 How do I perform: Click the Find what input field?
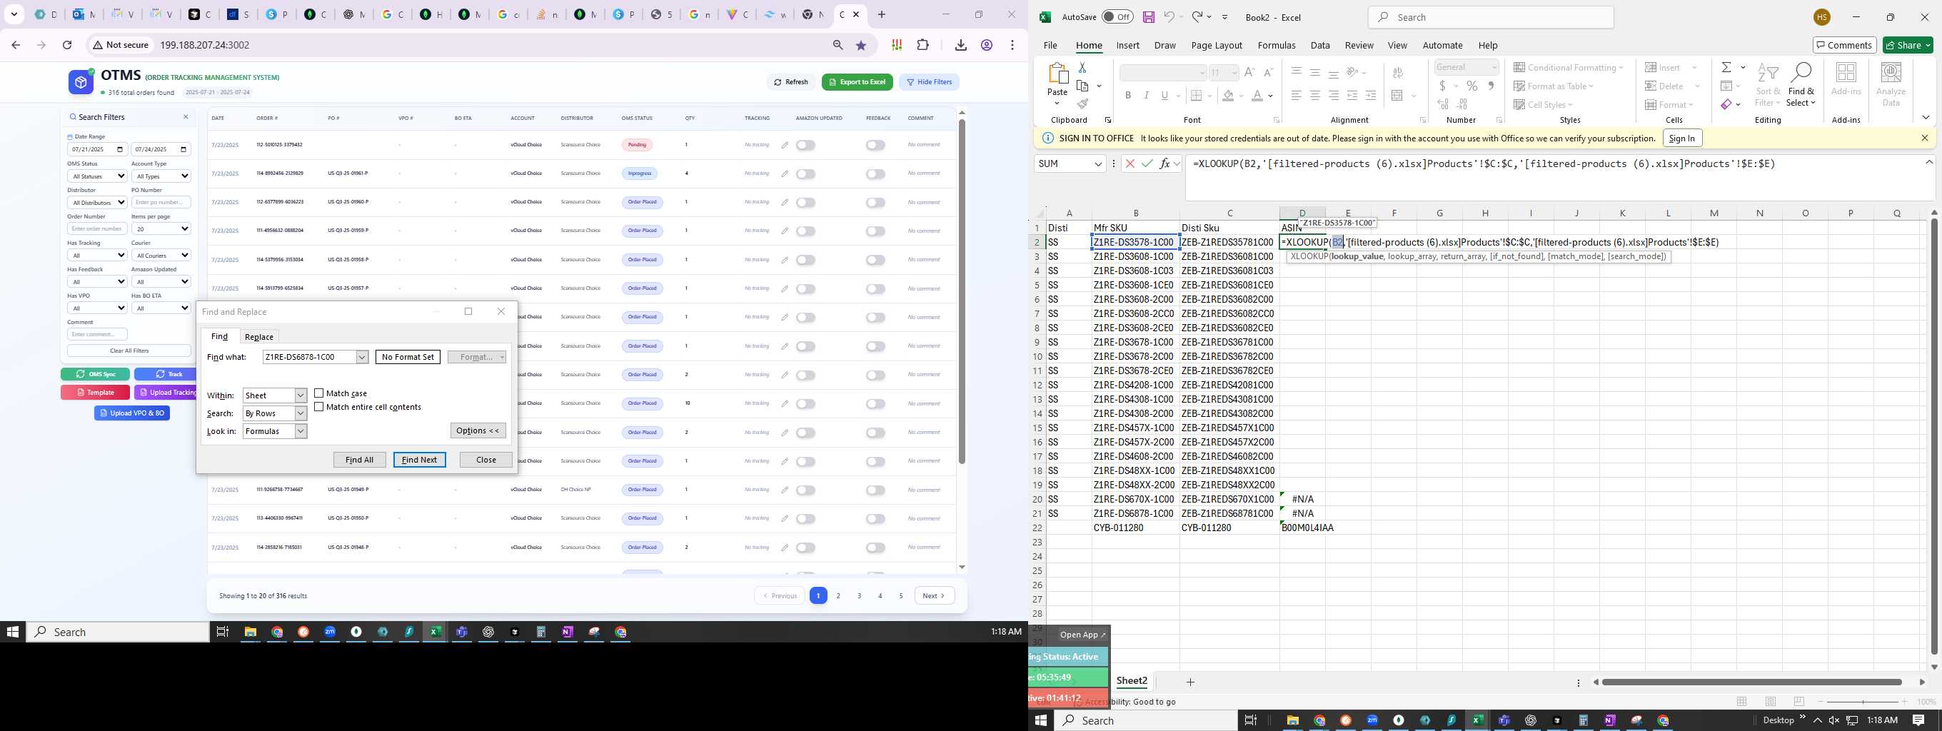309,357
